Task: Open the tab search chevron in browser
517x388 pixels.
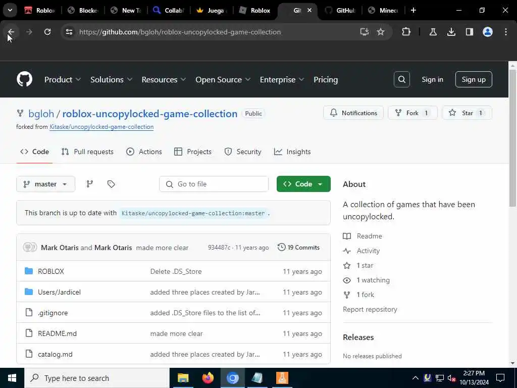Action: 10,10
